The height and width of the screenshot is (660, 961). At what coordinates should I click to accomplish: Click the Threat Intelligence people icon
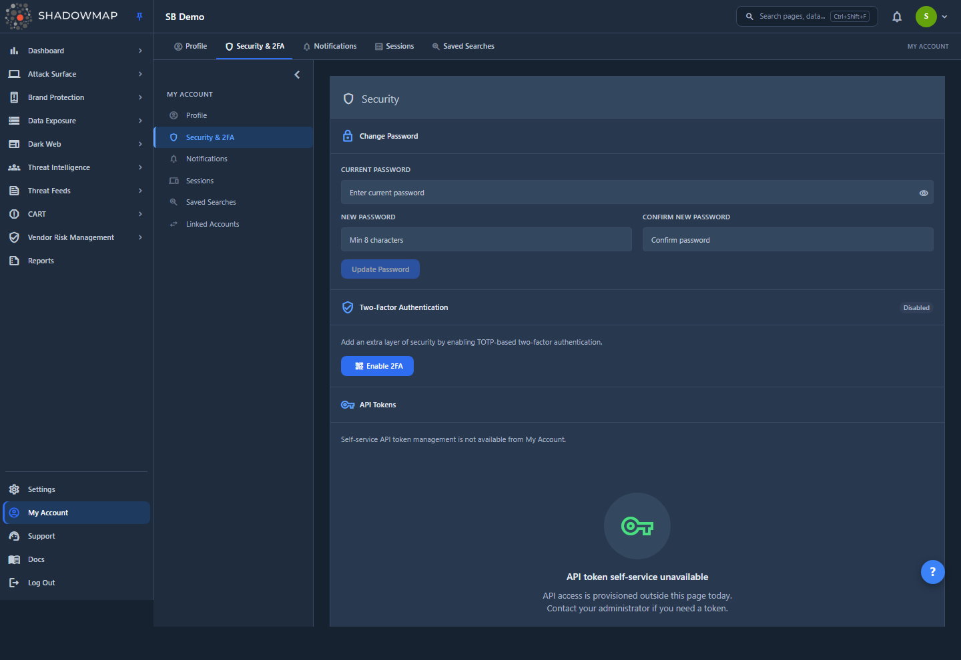tap(14, 167)
